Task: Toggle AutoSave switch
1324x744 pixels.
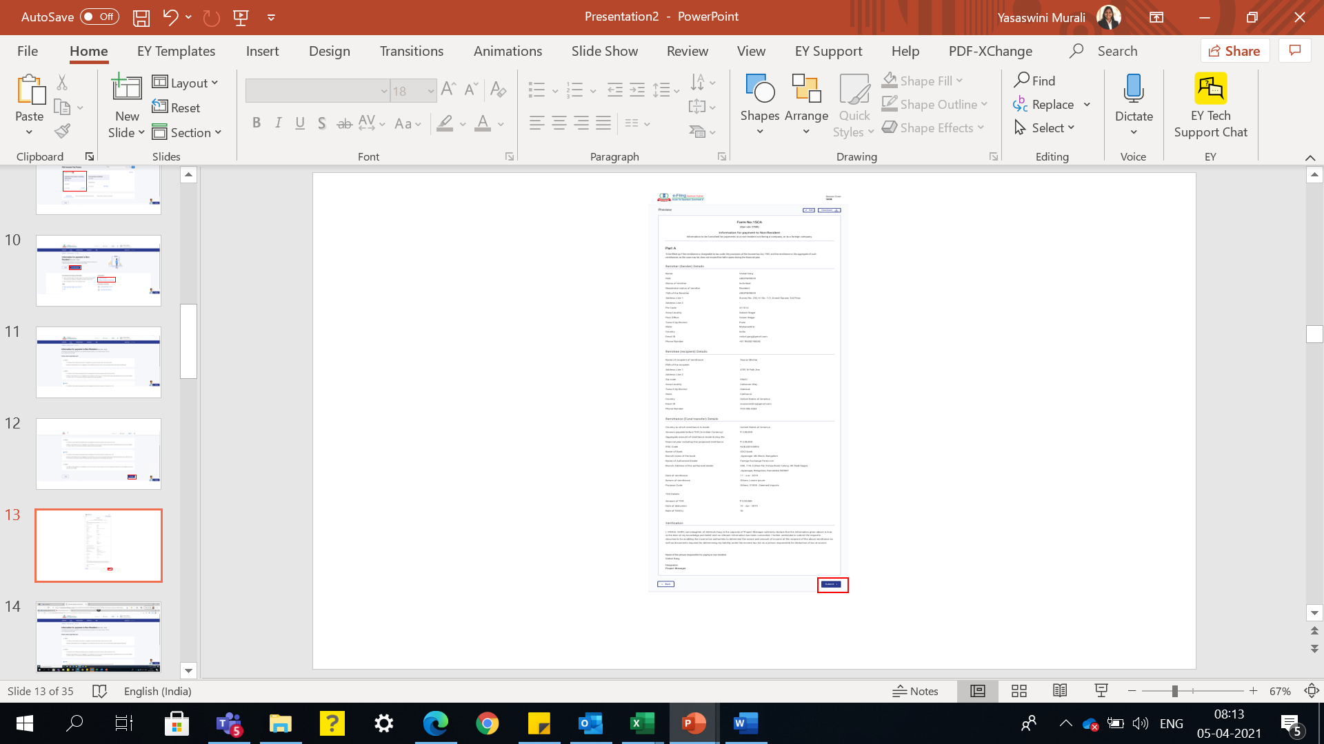Action: (99, 17)
